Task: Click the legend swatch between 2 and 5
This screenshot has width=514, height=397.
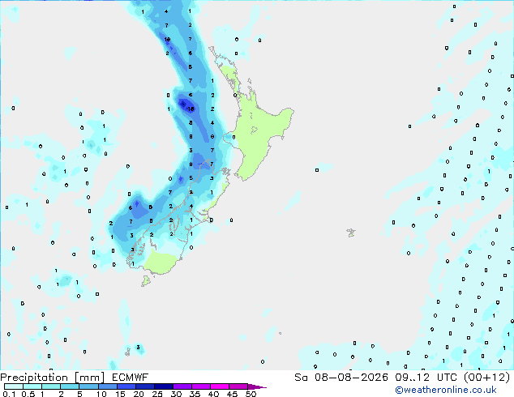Action: 70,386
